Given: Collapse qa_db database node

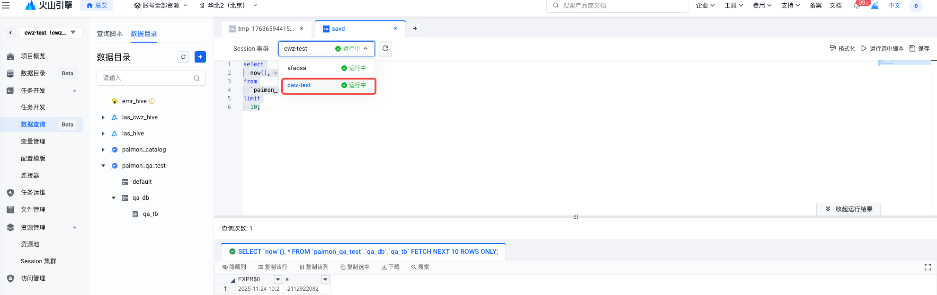Looking at the screenshot, I should [x=114, y=198].
